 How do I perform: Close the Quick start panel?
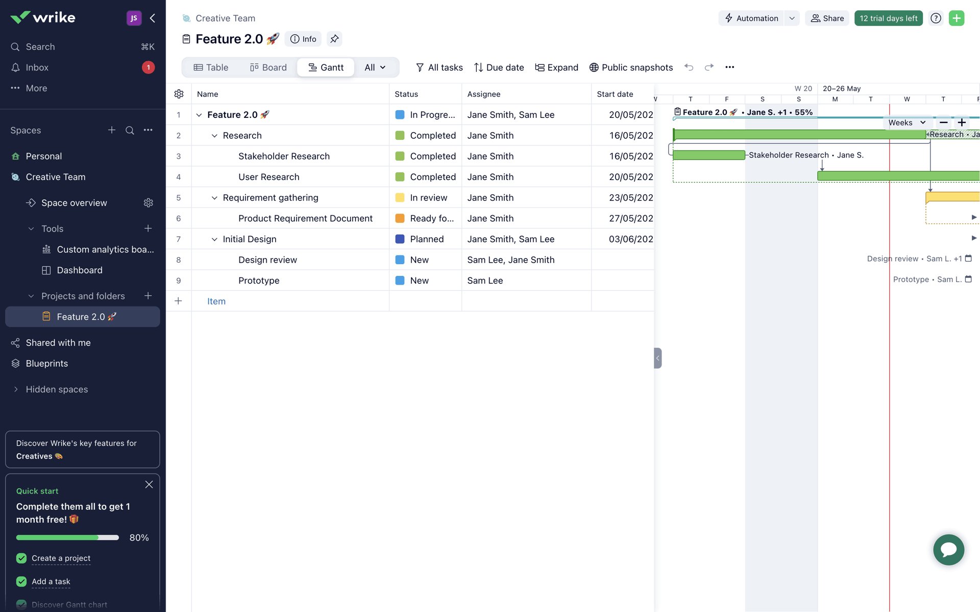tap(149, 484)
